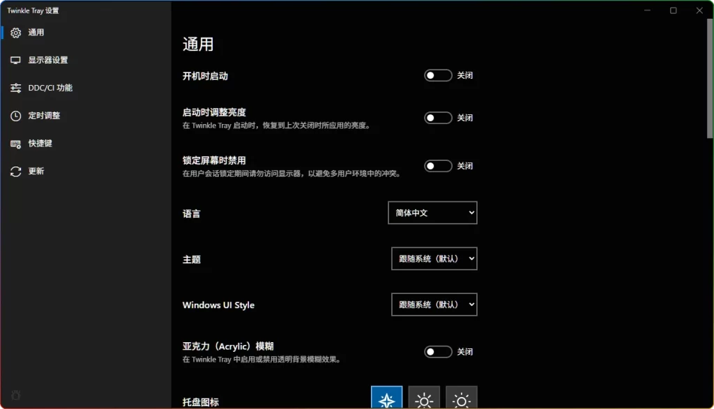Enable 开机时启动 toggle
714x409 pixels.
438,75
